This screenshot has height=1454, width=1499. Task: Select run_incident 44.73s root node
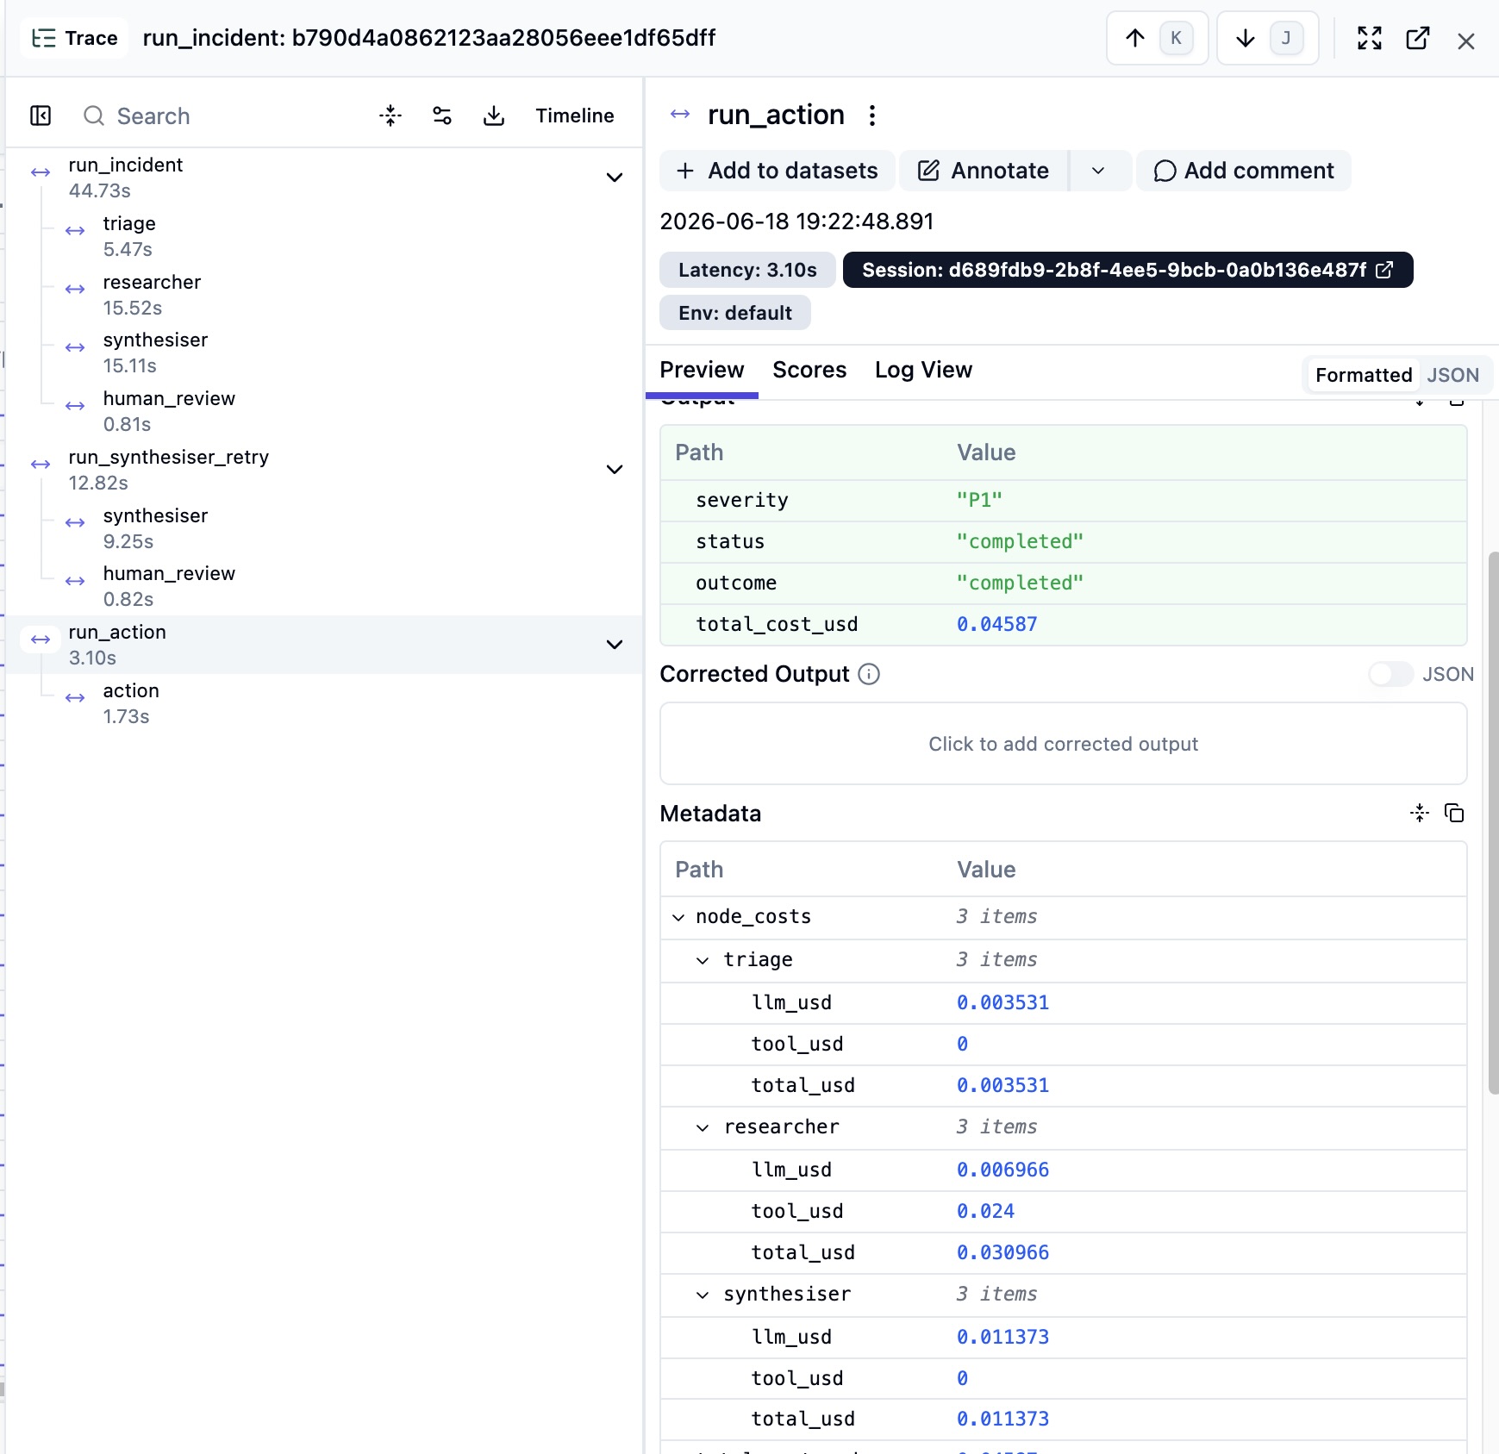[323, 178]
